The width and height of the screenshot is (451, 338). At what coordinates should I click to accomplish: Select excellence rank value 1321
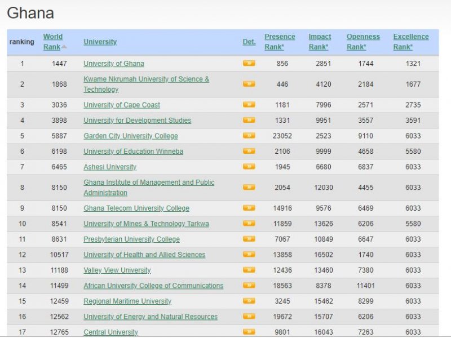[x=413, y=64]
